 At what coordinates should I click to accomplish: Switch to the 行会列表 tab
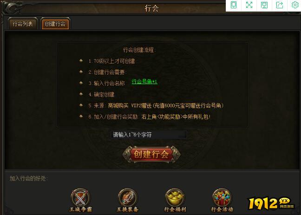pos(22,24)
